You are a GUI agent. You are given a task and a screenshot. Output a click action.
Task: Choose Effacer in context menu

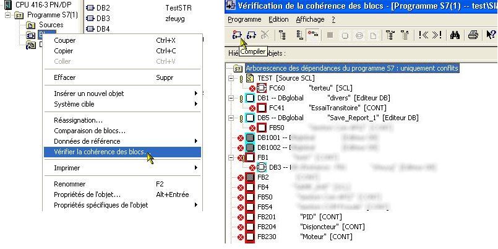tap(122, 77)
